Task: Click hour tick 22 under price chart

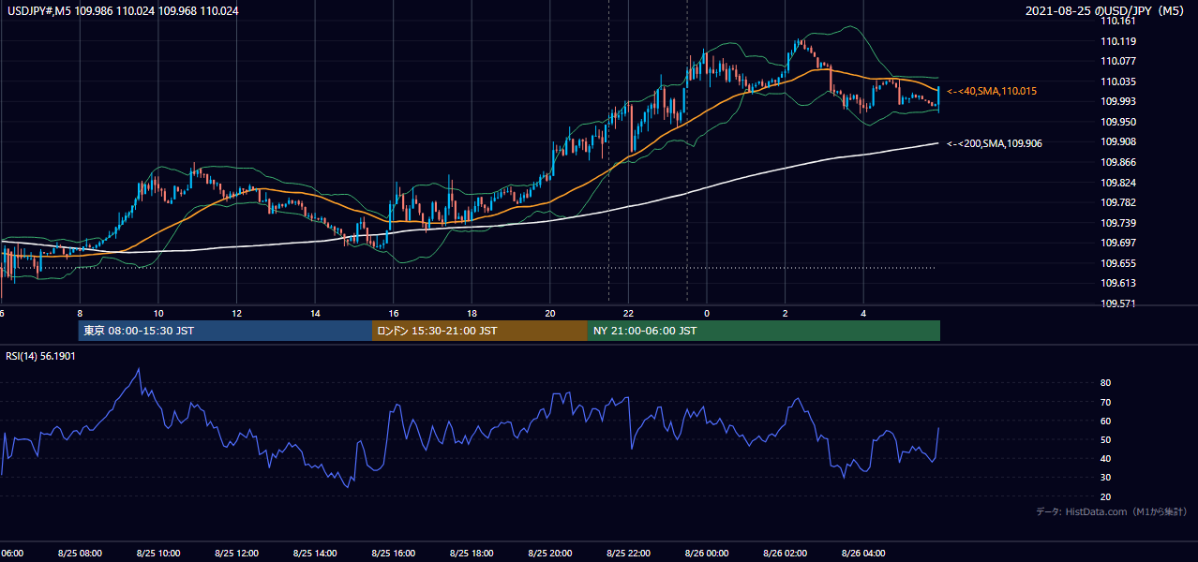Action: pos(629,314)
